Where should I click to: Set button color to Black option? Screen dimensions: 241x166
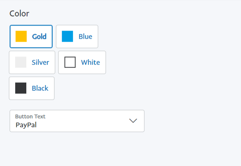pyautogui.click(x=31, y=88)
